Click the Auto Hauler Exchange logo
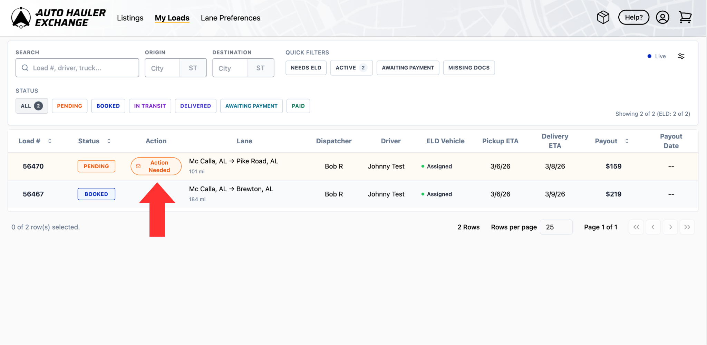This screenshot has width=707, height=345. tap(58, 18)
